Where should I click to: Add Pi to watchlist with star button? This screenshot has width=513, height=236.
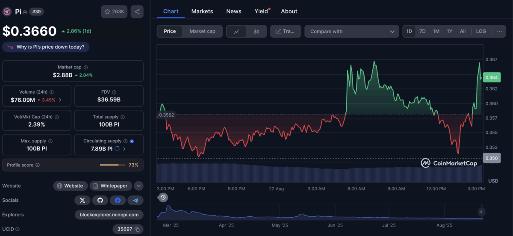pyautogui.click(x=114, y=12)
